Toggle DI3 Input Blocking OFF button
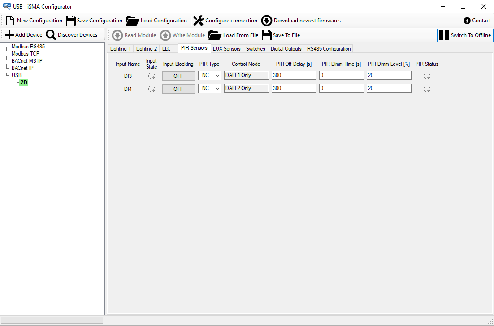 [178, 76]
